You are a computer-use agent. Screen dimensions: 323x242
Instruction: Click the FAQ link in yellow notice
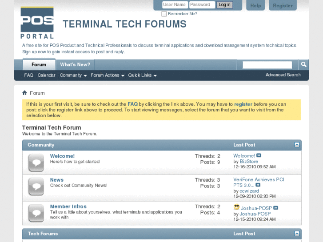[133, 104]
